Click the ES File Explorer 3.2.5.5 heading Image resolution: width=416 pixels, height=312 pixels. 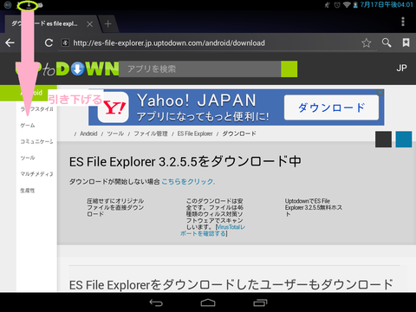pos(185,161)
